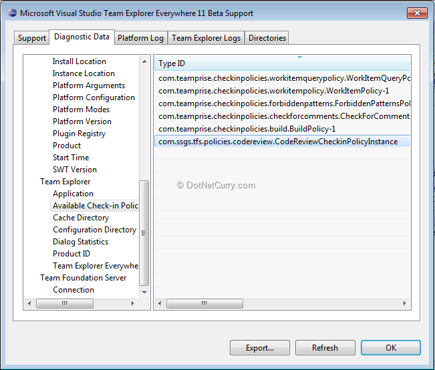
Task: Select Configuration Directory item
Action: pyautogui.click(x=94, y=230)
